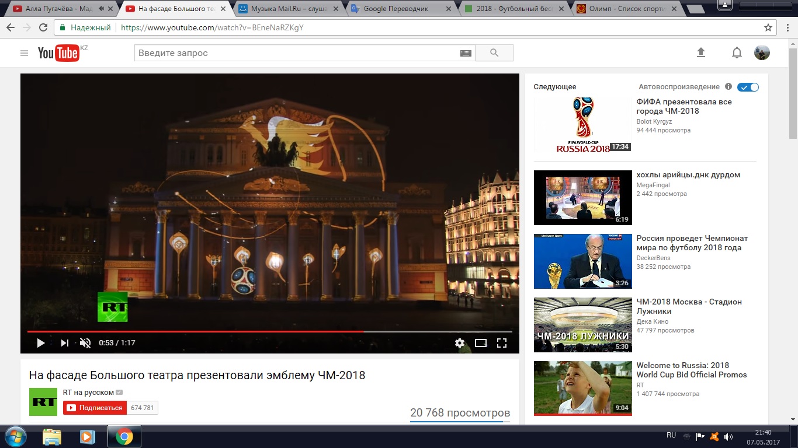
Task: Open хохлы арийцы.днк дурдом video title
Action: click(x=688, y=174)
